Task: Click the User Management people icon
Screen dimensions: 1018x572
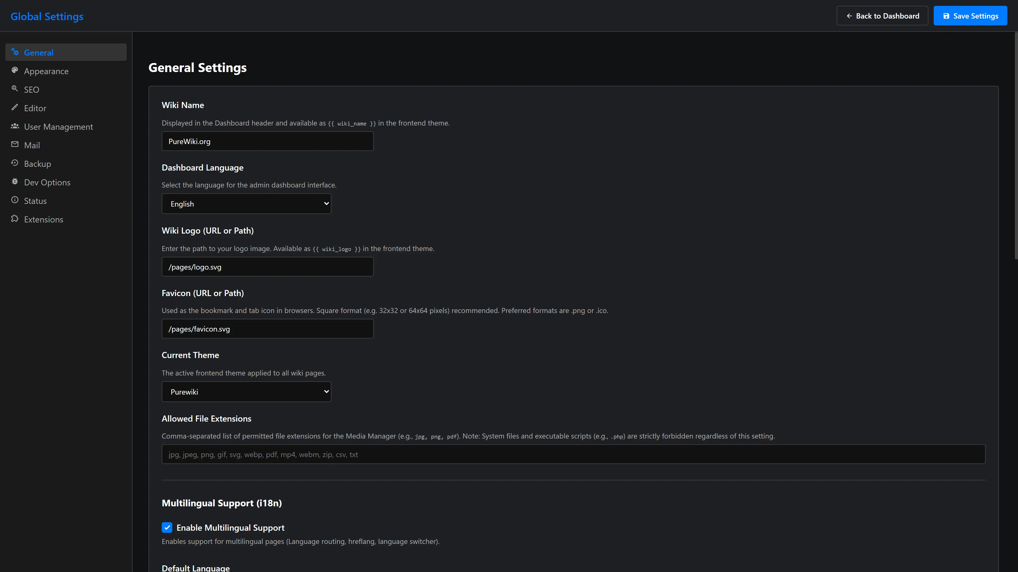Action: (x=15, y=126)
